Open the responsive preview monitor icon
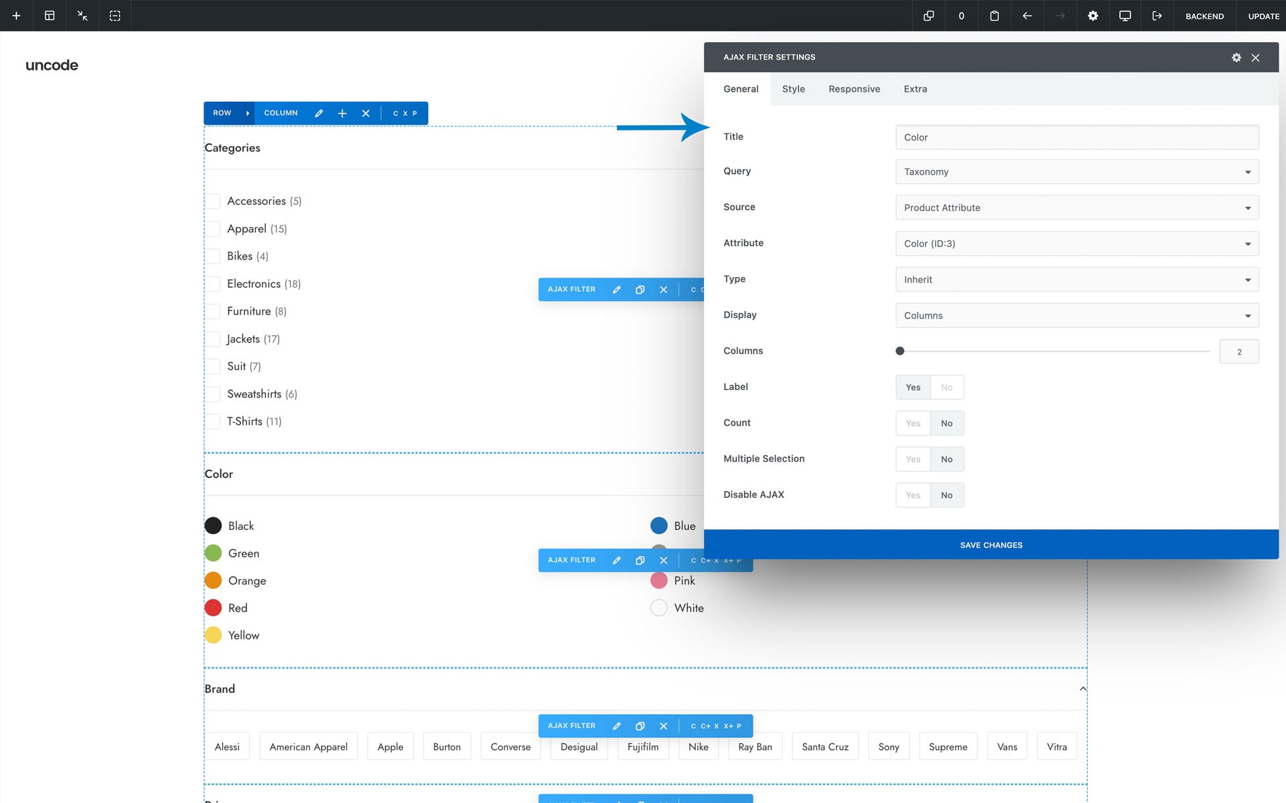 1125,15
